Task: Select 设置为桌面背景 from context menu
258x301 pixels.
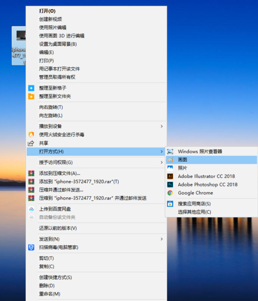Action: [58, 44]
